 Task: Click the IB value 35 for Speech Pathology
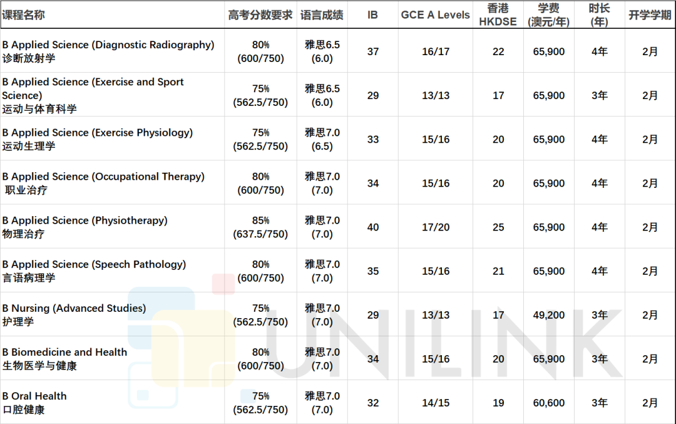point(373,271)
